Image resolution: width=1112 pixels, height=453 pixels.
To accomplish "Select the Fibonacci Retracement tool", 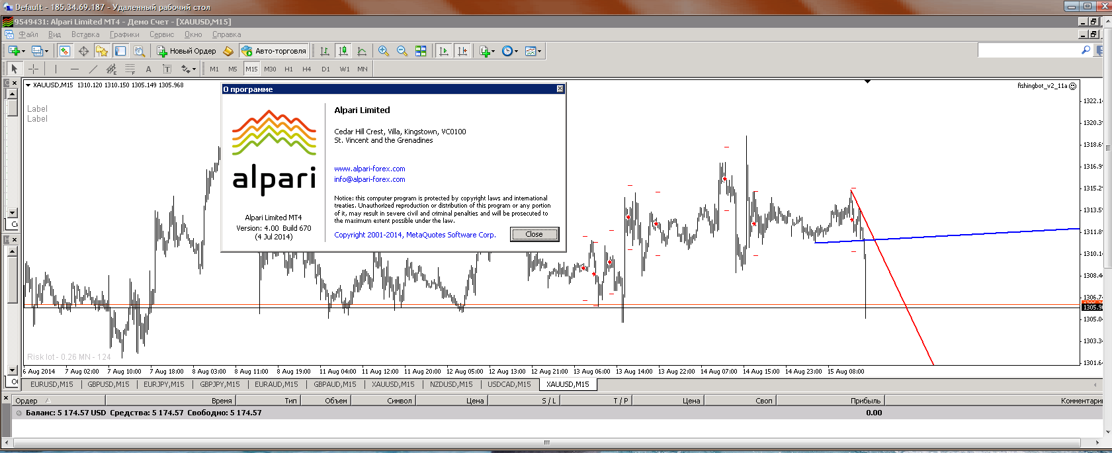I will pos(130,69).
